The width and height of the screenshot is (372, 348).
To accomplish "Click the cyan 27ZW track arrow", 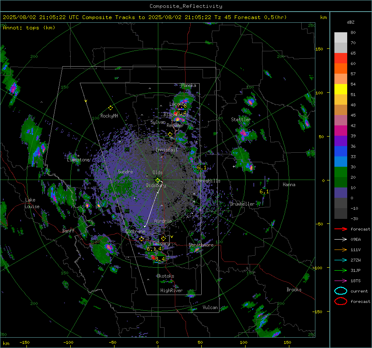I will click(341, 260).
